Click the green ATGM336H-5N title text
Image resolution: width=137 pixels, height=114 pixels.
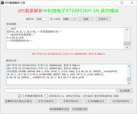click(x=81, y=11)
